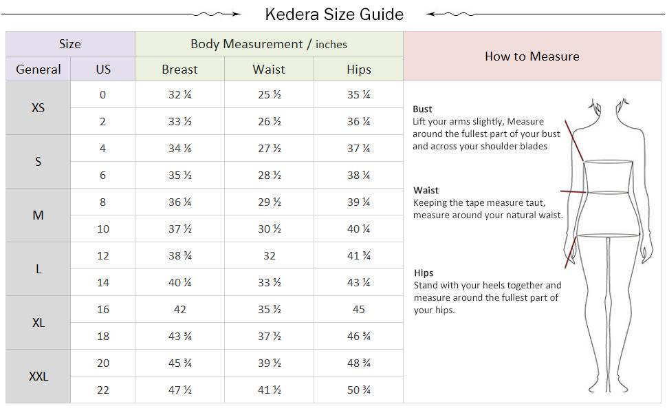Screen dimensions: 667x413
Task: Click US size 22 cell
Action: (x=103, y=390)
